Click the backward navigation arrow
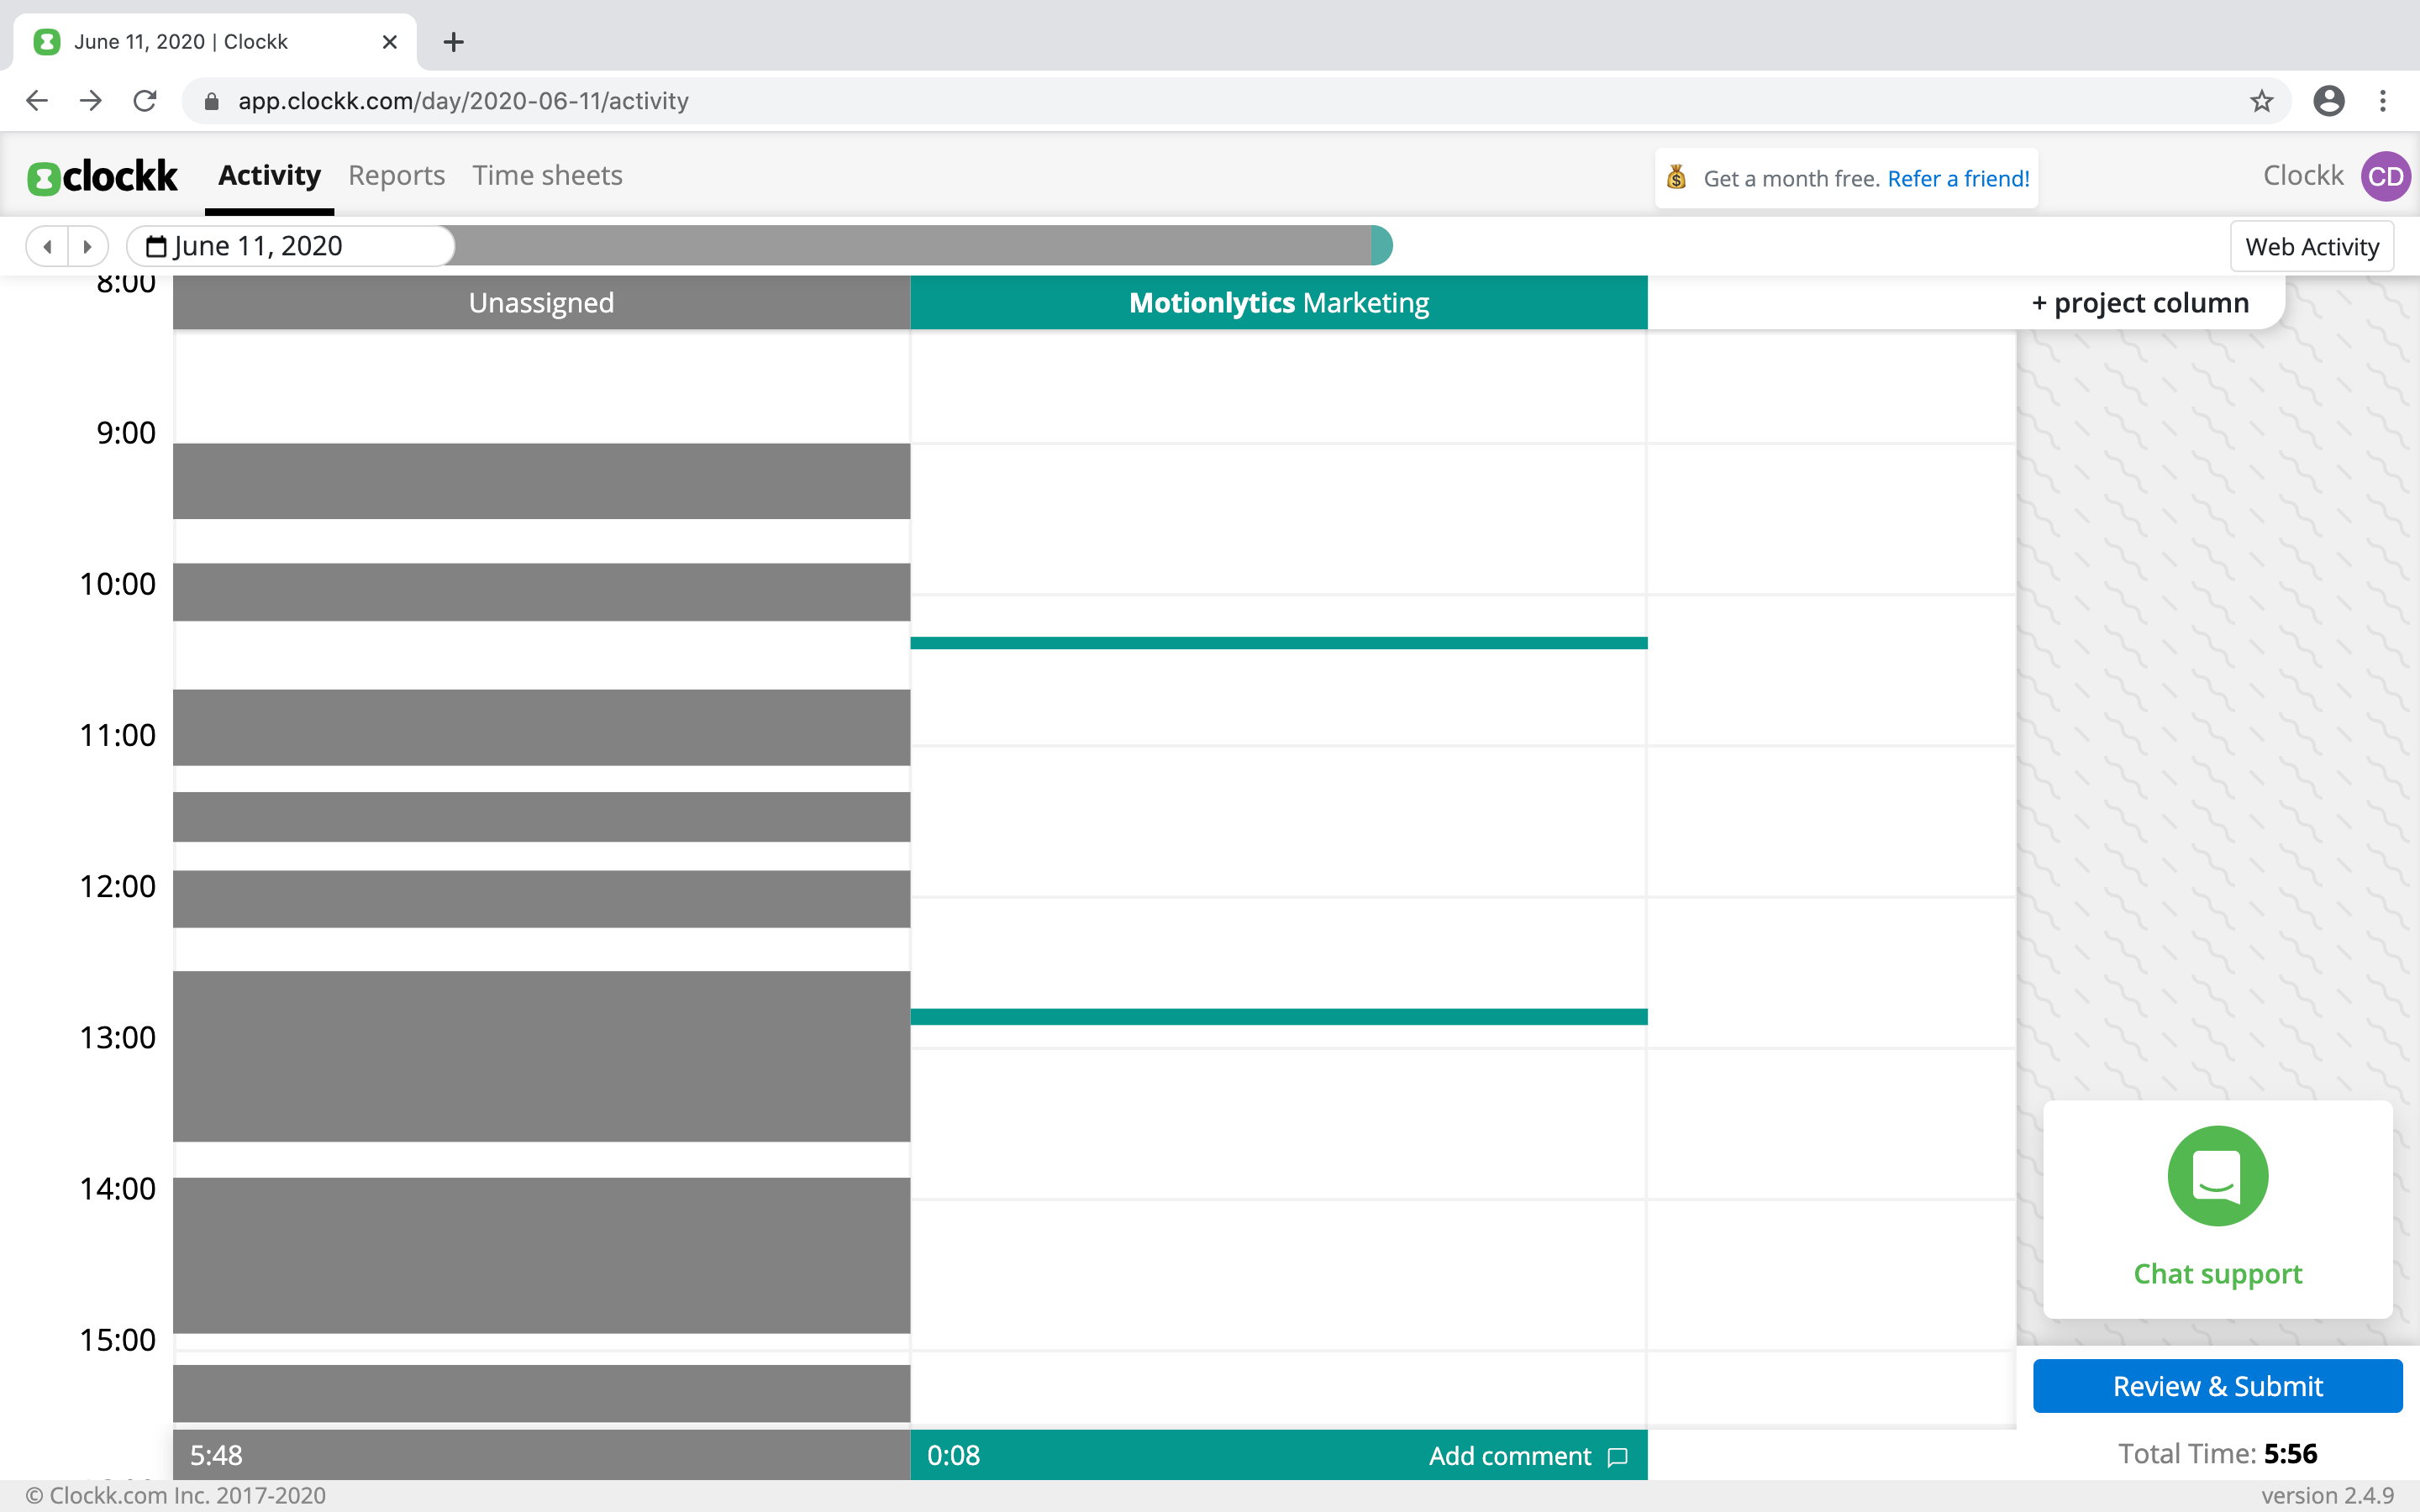This screenshot has height=1512, width=2420. pos(47,244)
